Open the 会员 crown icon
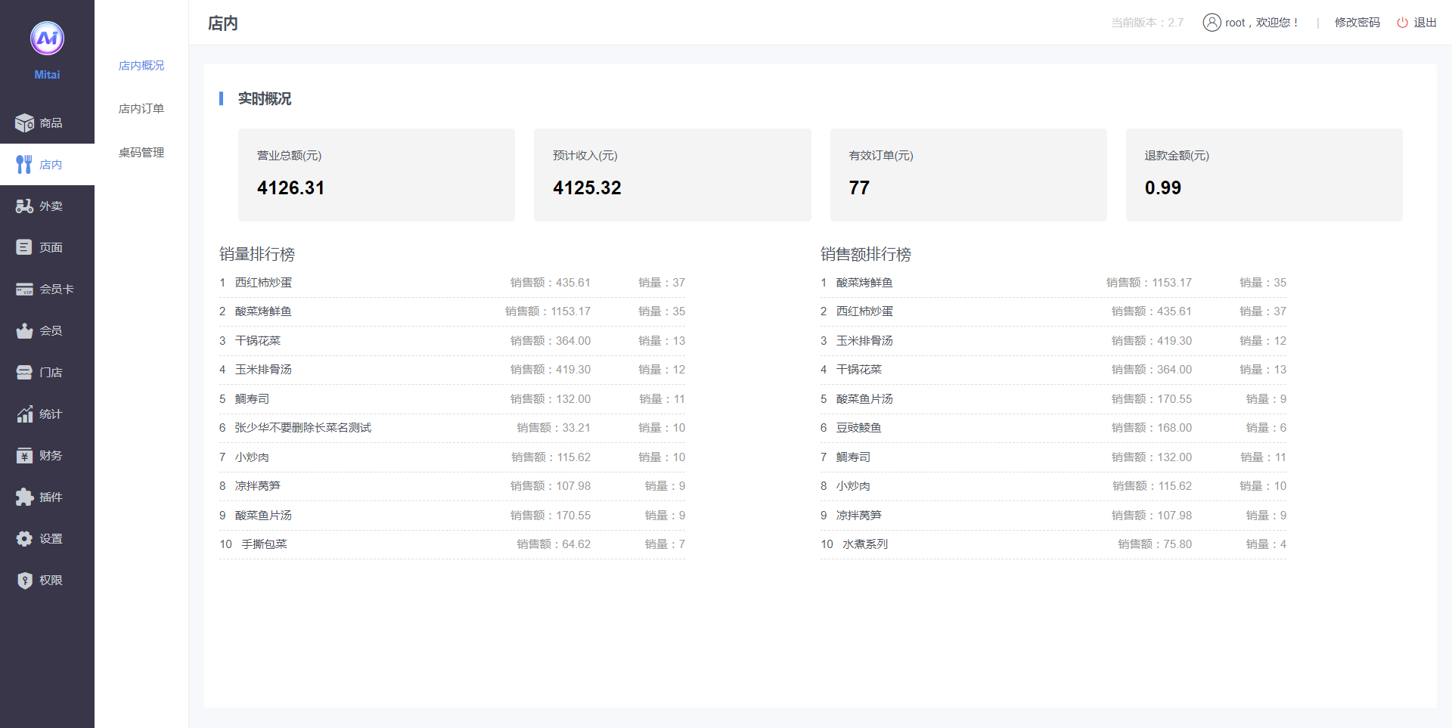Screen dimensions: 1452x728 pyautogui.click(x=24, y=330)
